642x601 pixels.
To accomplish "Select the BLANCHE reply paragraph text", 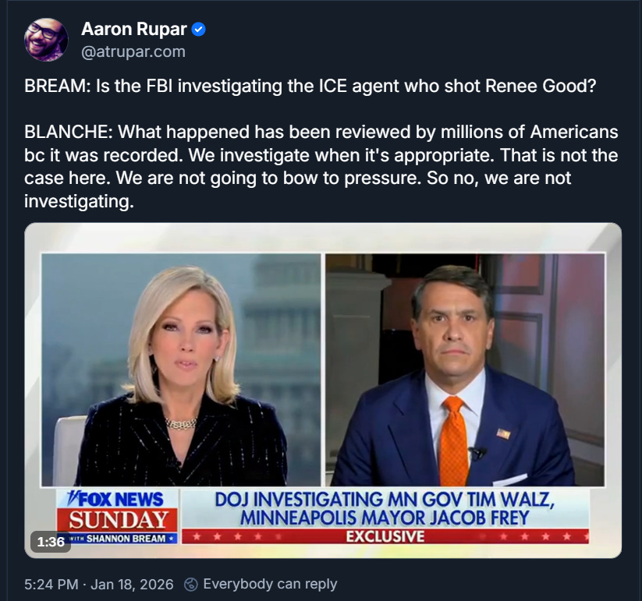I will tap(321, 167).
